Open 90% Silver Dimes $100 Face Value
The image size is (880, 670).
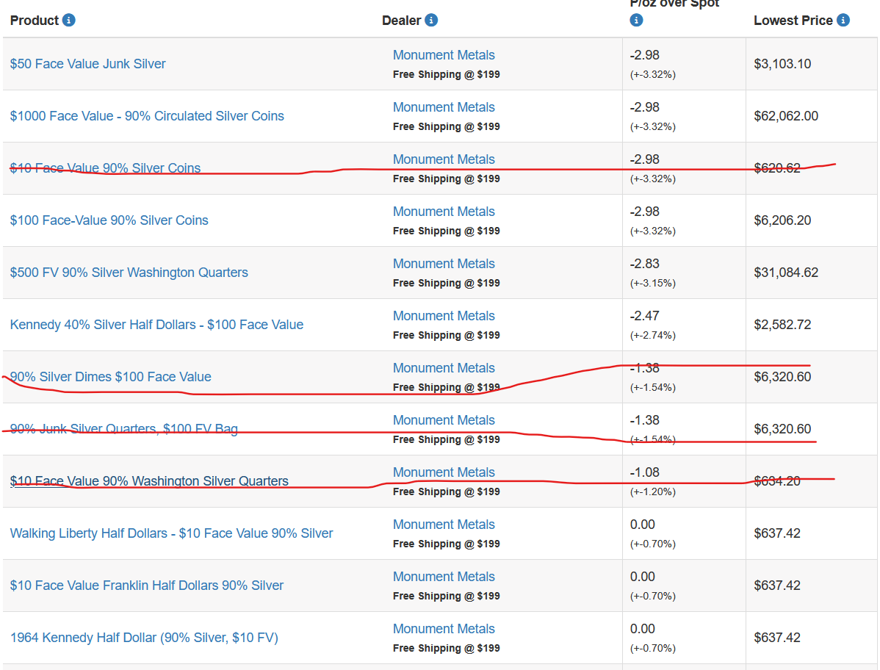111,377
